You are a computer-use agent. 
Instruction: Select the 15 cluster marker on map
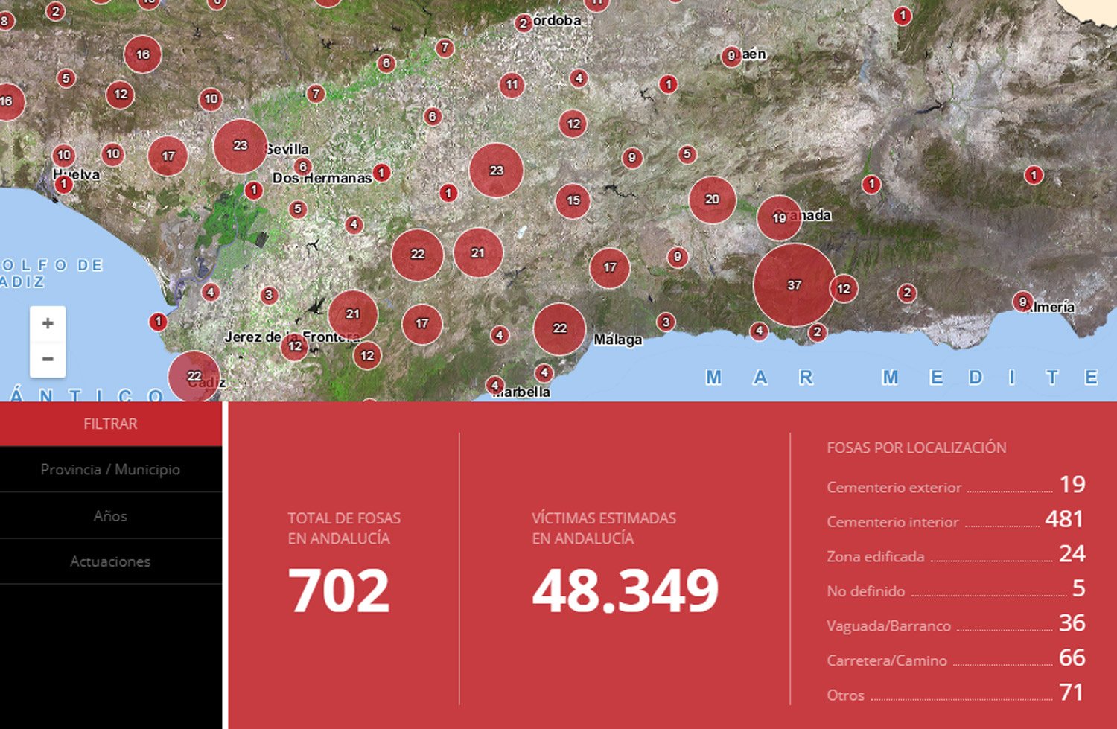[x=573, y=200]
